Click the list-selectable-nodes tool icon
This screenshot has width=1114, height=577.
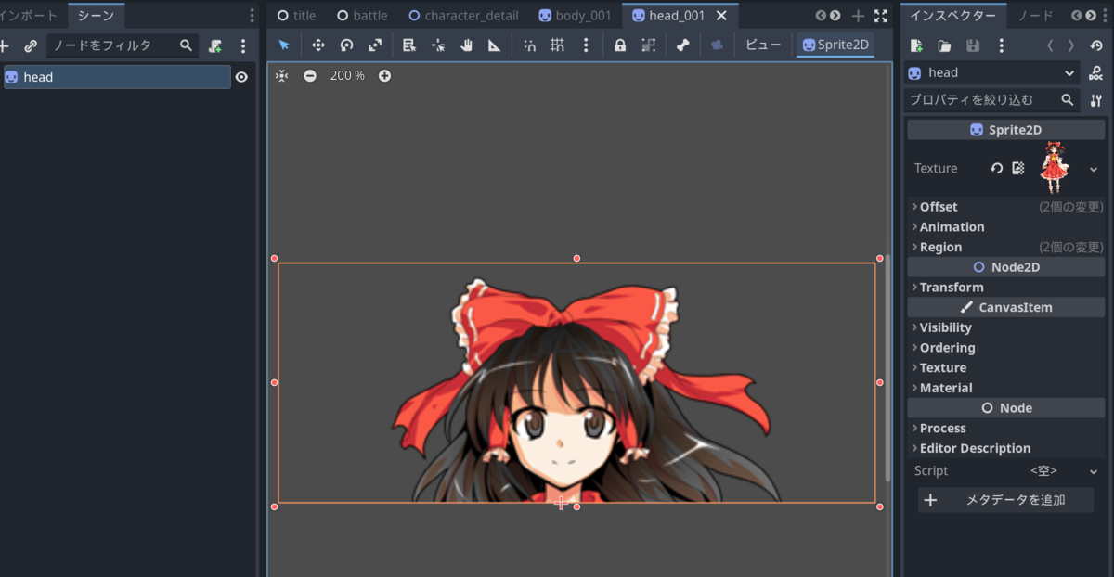tap(409, 45)
